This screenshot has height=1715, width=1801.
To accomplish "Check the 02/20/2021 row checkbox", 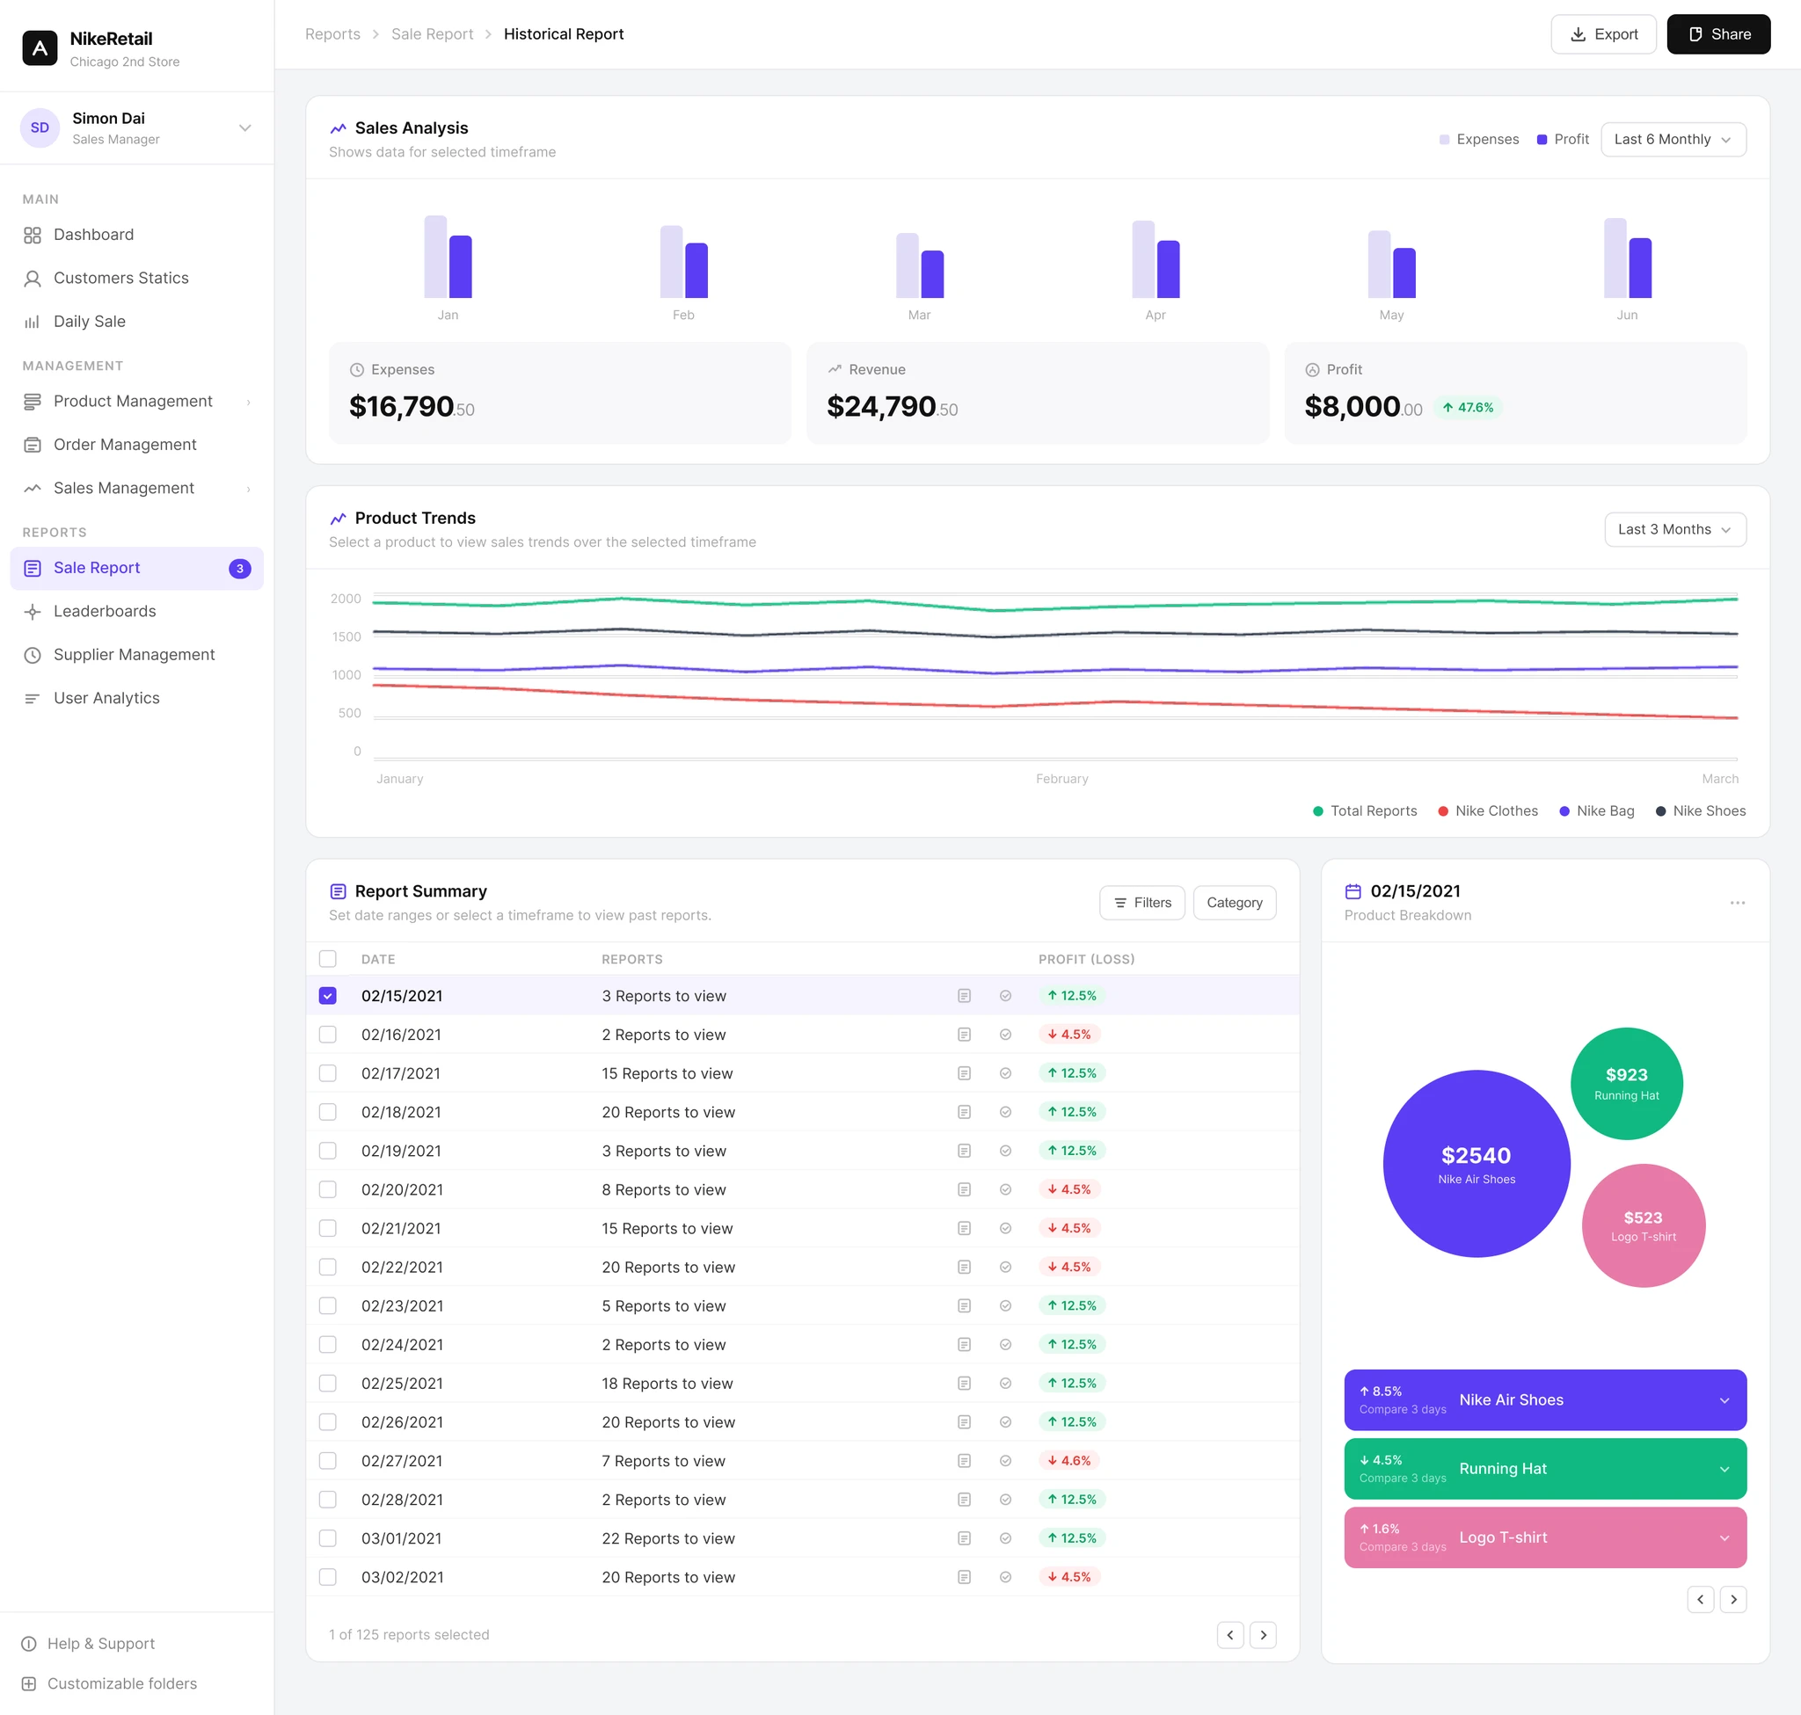I will 327,1189.
